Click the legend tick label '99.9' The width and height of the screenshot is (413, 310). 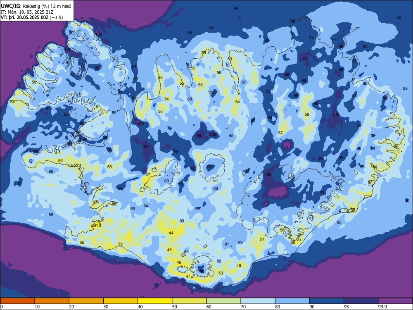(x=382, y=307)
